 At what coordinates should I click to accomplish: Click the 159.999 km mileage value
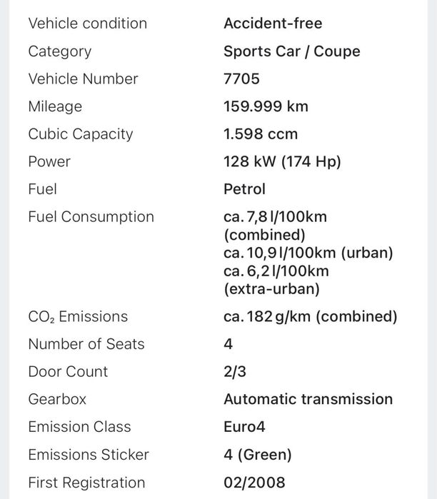(x=266, y=106)
